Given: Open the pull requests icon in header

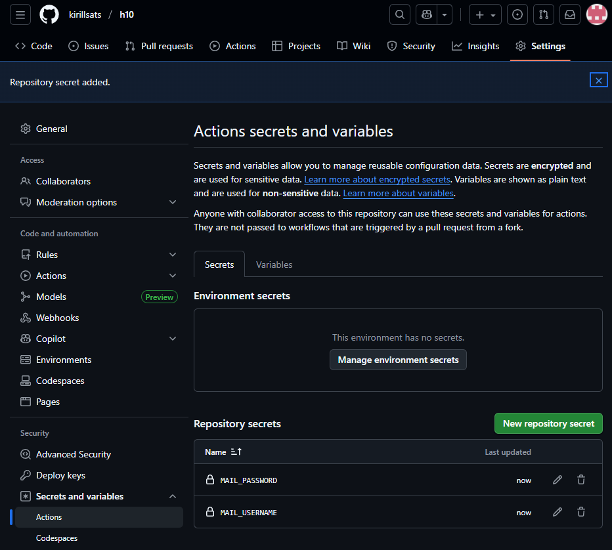Looking at the screenshot, I should pyautogui.click(x=544, y=14).
